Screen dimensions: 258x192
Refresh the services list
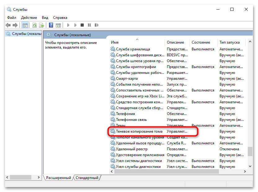click(34, 25)
